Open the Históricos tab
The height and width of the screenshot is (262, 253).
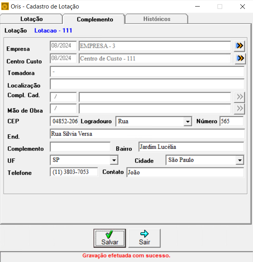(157, 19)
